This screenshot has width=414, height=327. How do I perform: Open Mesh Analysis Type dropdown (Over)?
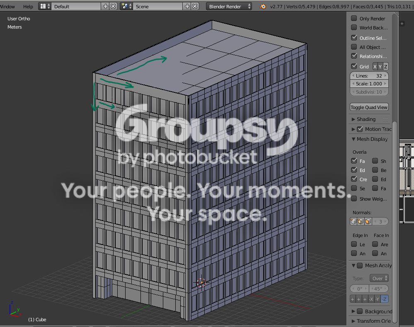[x=379, y=279]
